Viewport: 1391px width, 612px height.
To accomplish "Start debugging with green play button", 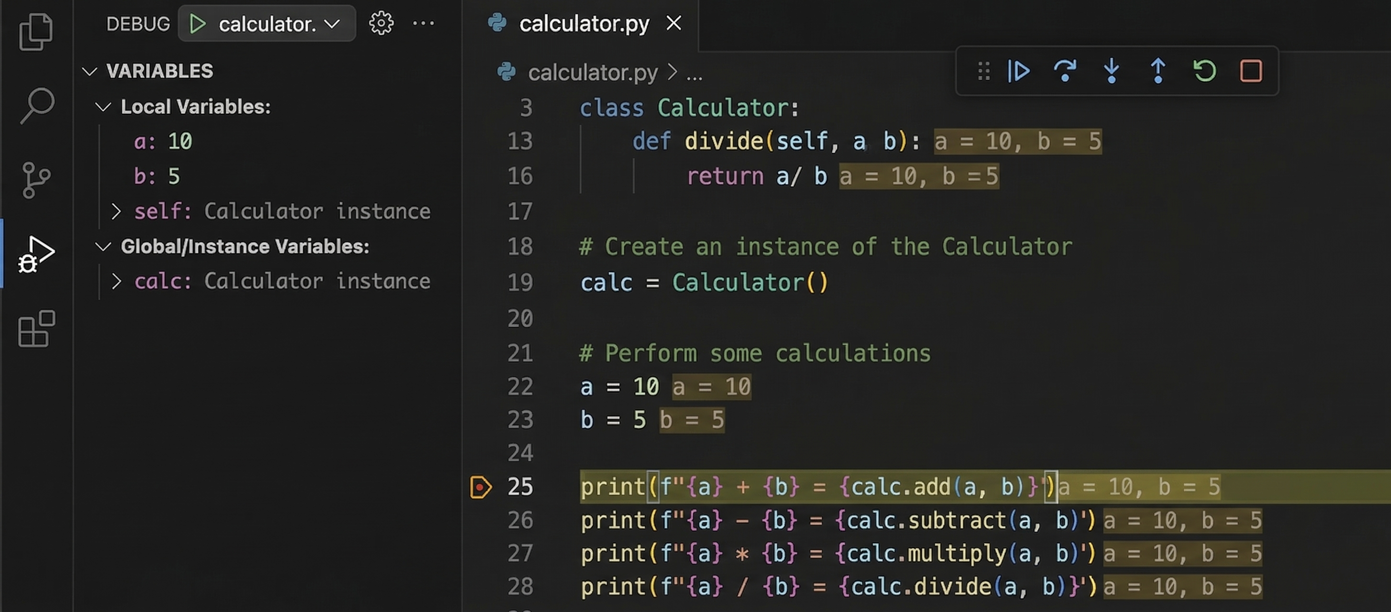I will click(x=198, y=24).
